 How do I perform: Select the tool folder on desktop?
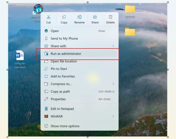pyautogui.click(x=130, y=35)
